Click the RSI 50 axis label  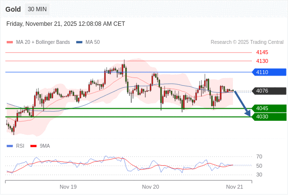coord(259,166)
